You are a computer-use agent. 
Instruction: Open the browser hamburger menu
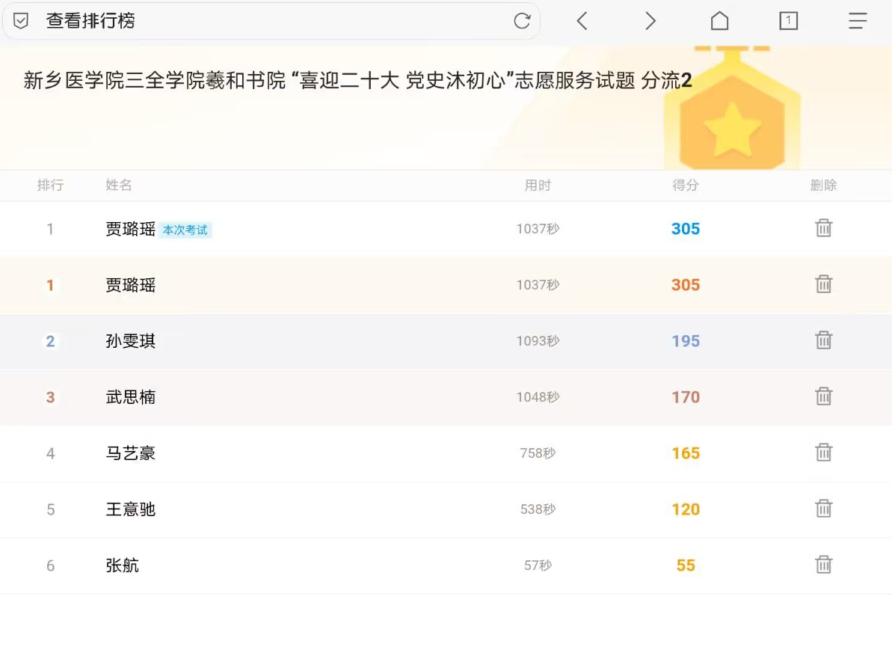click(857, 21)
